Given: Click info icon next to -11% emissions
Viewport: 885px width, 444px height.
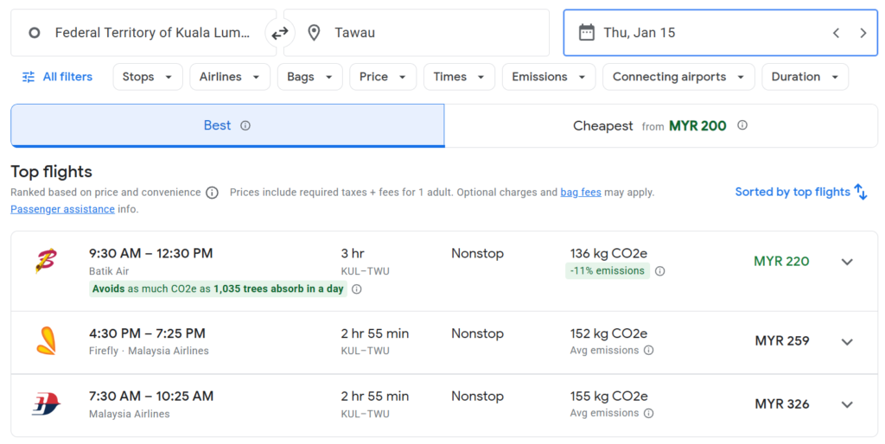Looking at the screenshot, I should coord(659,271).
